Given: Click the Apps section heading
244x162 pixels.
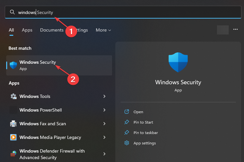Looking at the screenshot, I should click(x=14, y=83).
